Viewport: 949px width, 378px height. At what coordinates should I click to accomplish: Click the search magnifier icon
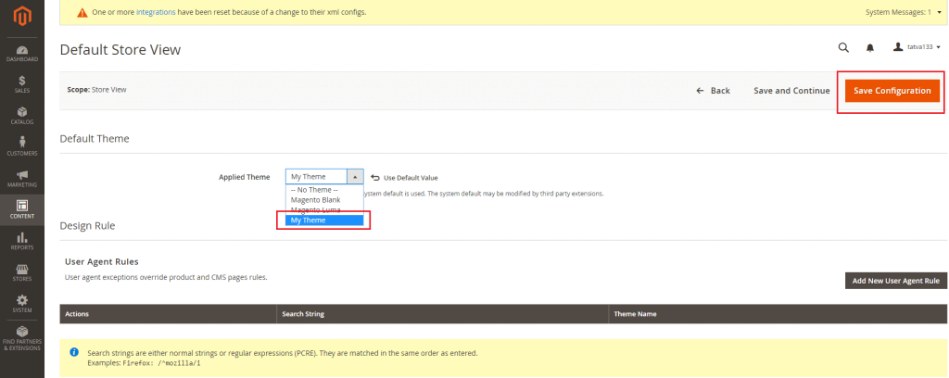pos(843,47)
